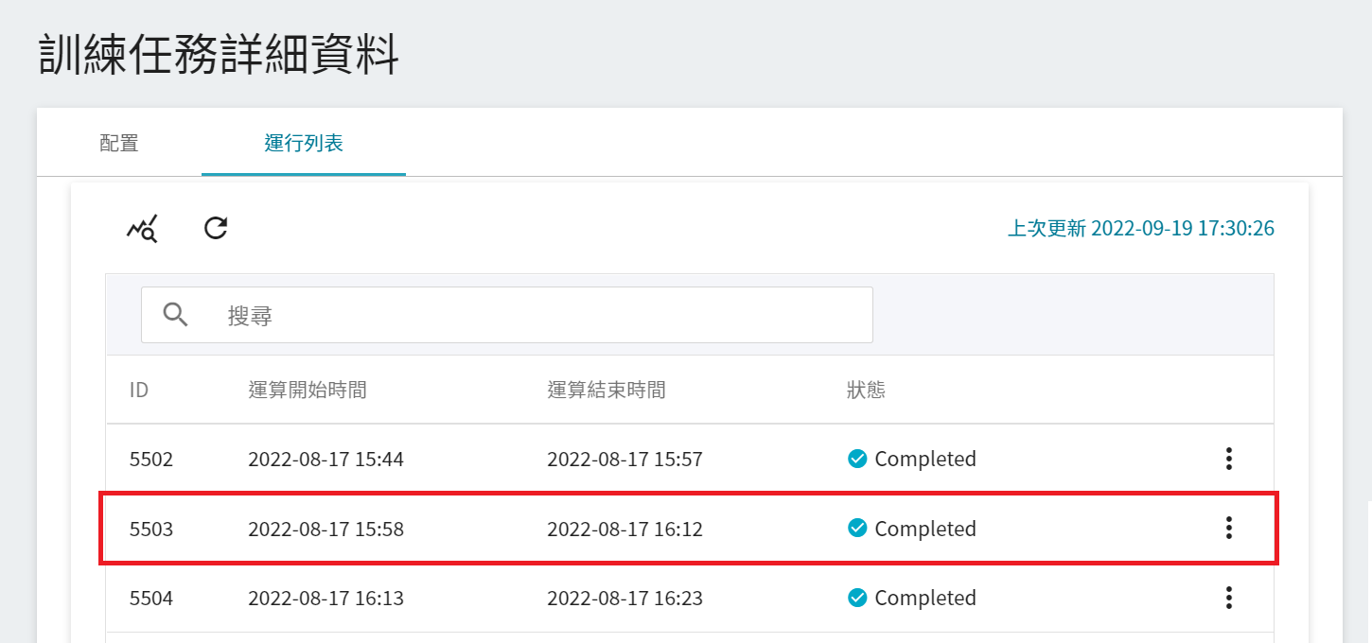This screenshot has width=1372, height=643.
Task: Sort by the ID column header
Action: pos(139,390)
